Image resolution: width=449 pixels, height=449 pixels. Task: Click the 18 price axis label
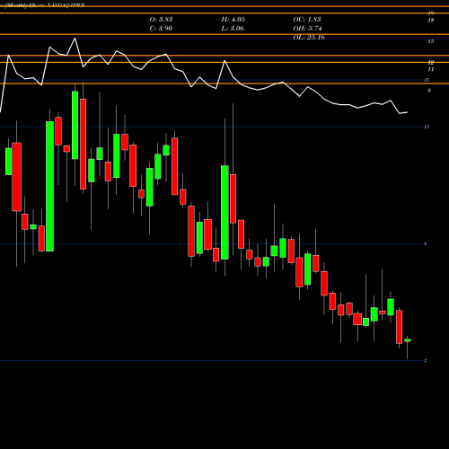pos(431,21)
